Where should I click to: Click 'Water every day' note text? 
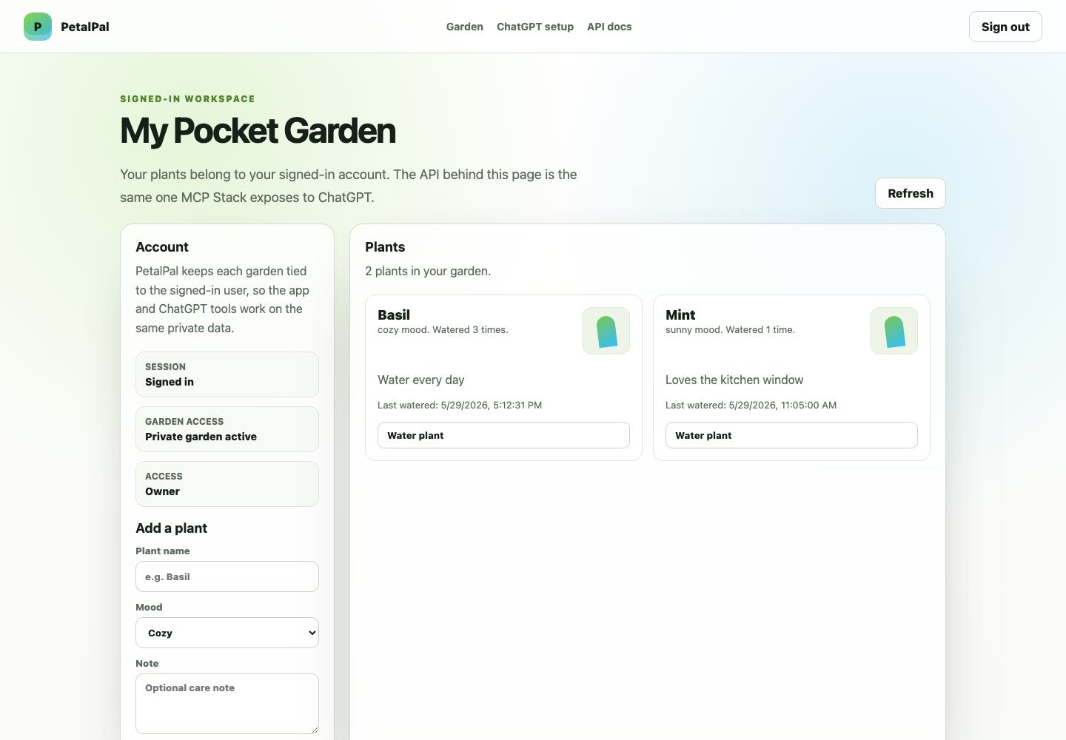coord(421,380)
